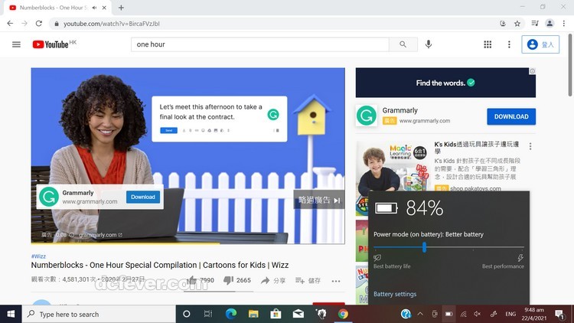The image size is (574, 323).
Task: Open Battery settings link
Action: pos(395,294)
